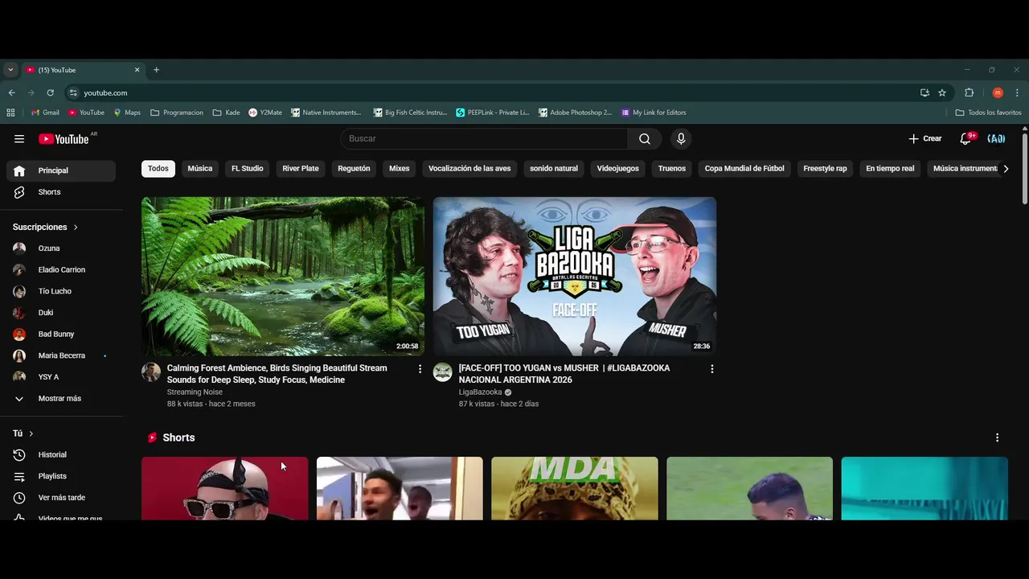Click LigaBazooka channel avatar
The width and height of the screenshot is (1029, 579).
coord(443,372)
